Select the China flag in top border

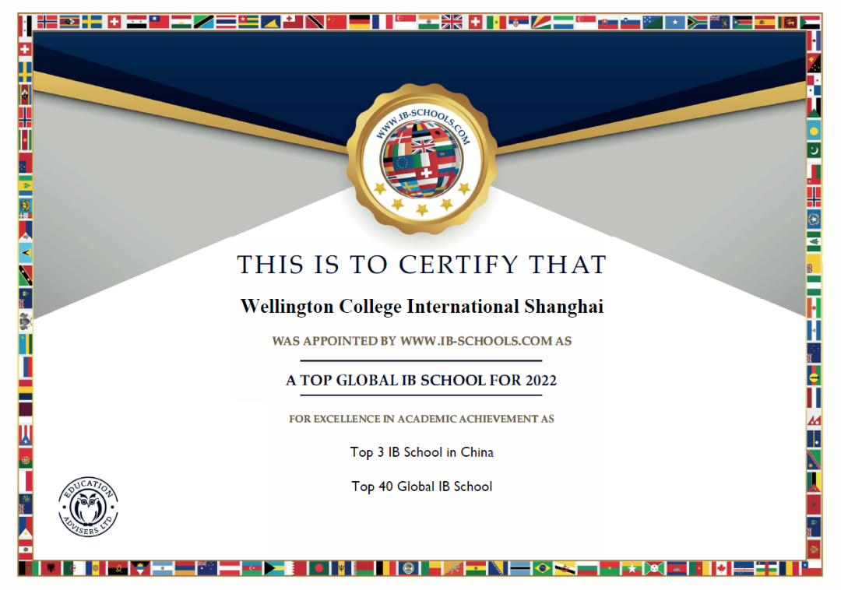tap(336, 22)
